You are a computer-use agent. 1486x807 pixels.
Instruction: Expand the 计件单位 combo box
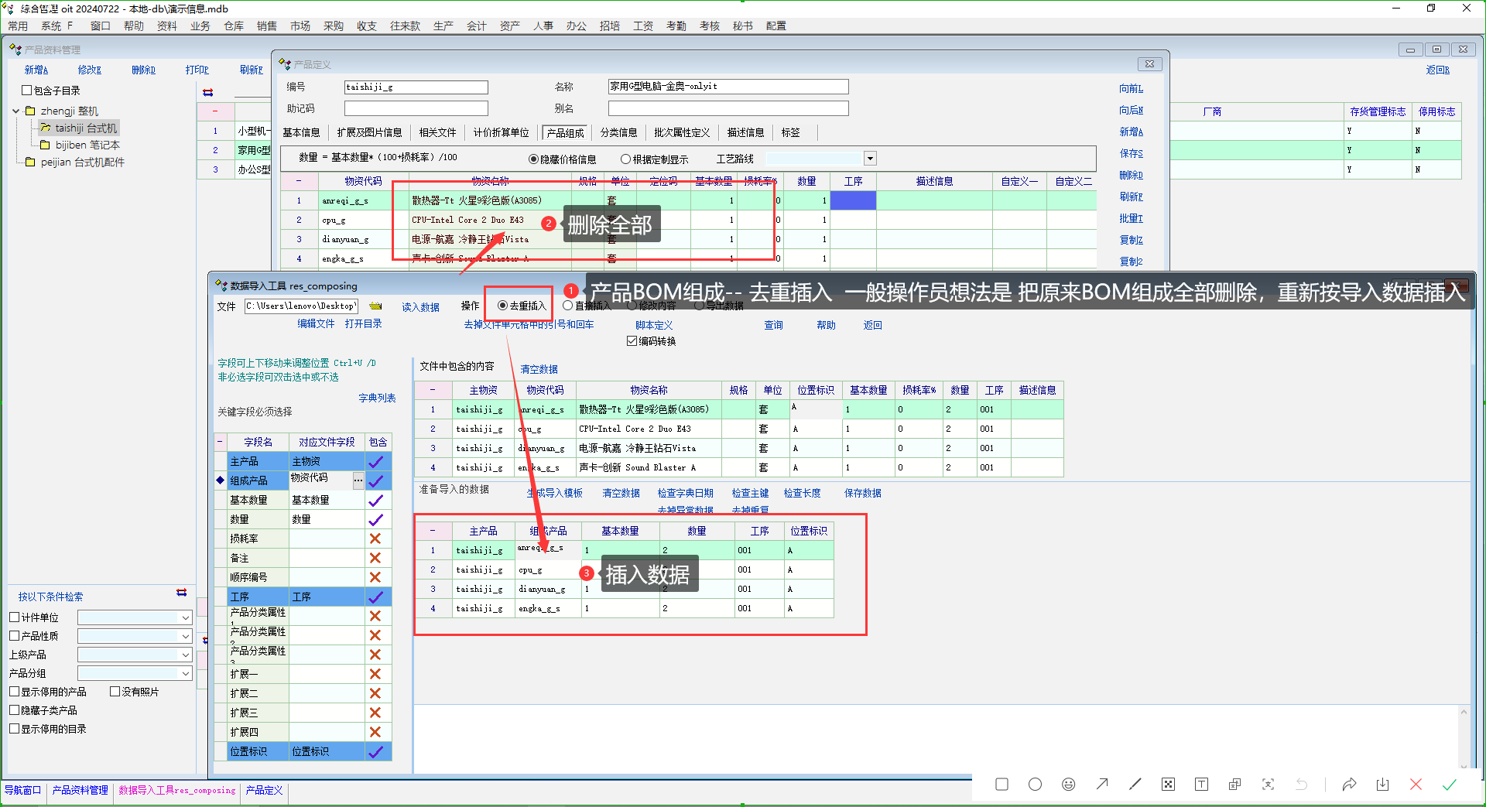[185, 617]
